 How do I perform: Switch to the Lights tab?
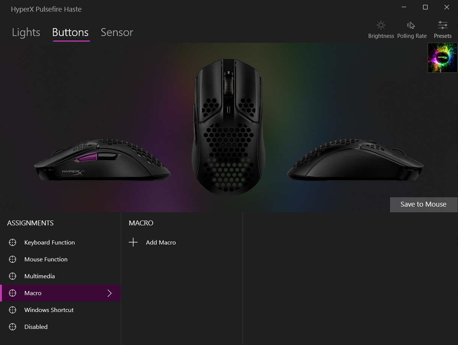pyautogui.click(x=26, y=32)
